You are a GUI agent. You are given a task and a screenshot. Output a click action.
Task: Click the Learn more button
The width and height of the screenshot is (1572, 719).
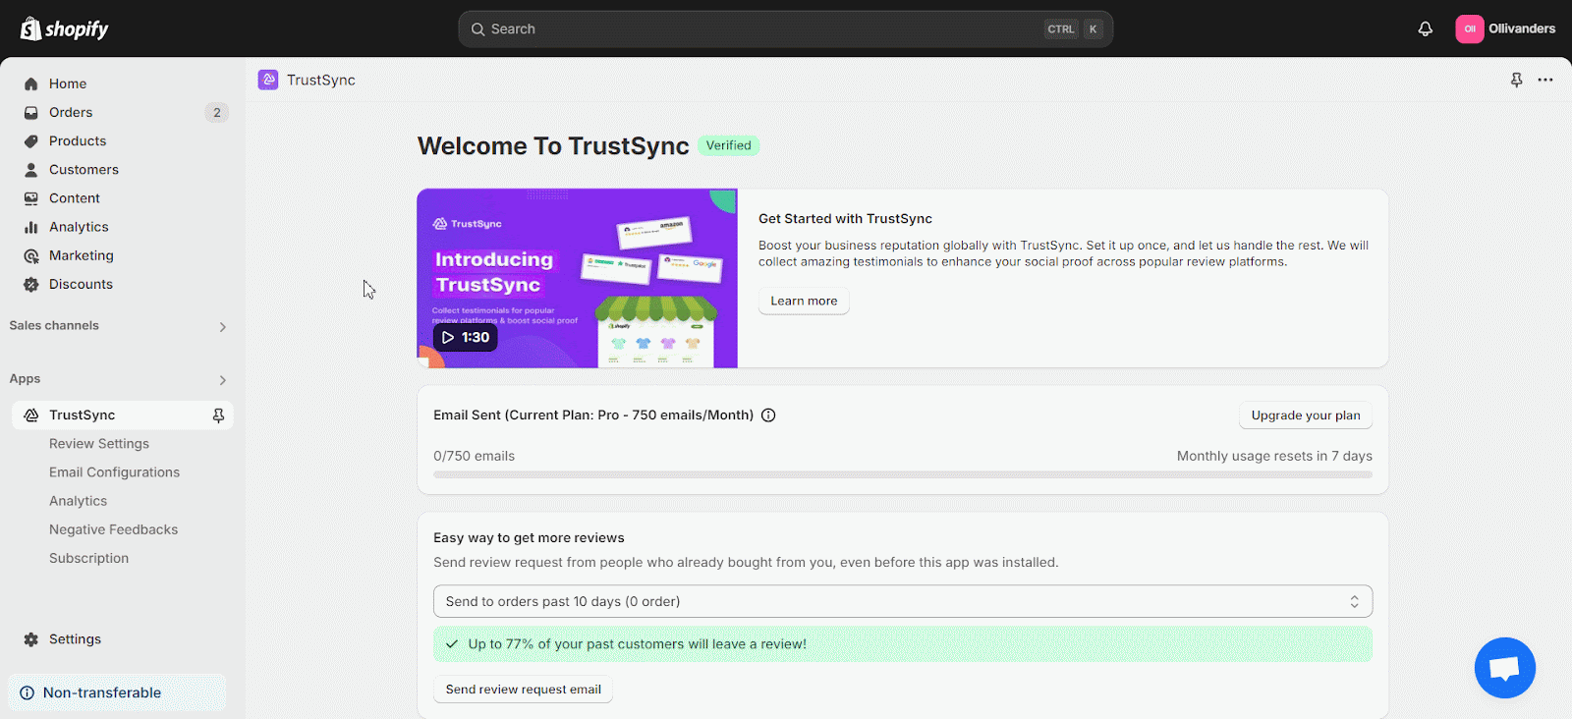pyautogui.click(x=804, y=301)
